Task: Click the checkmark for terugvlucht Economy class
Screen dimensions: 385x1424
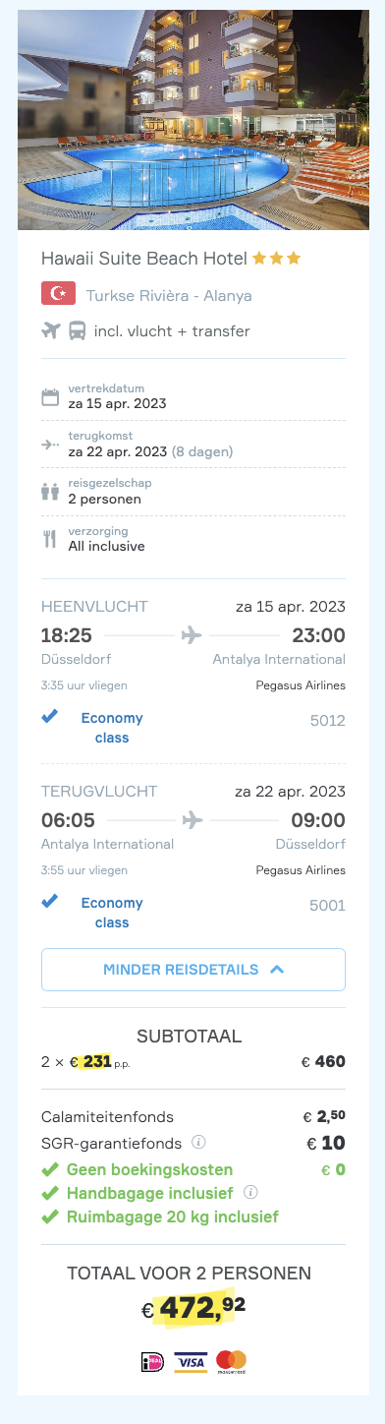Action: tap(49, 902)
